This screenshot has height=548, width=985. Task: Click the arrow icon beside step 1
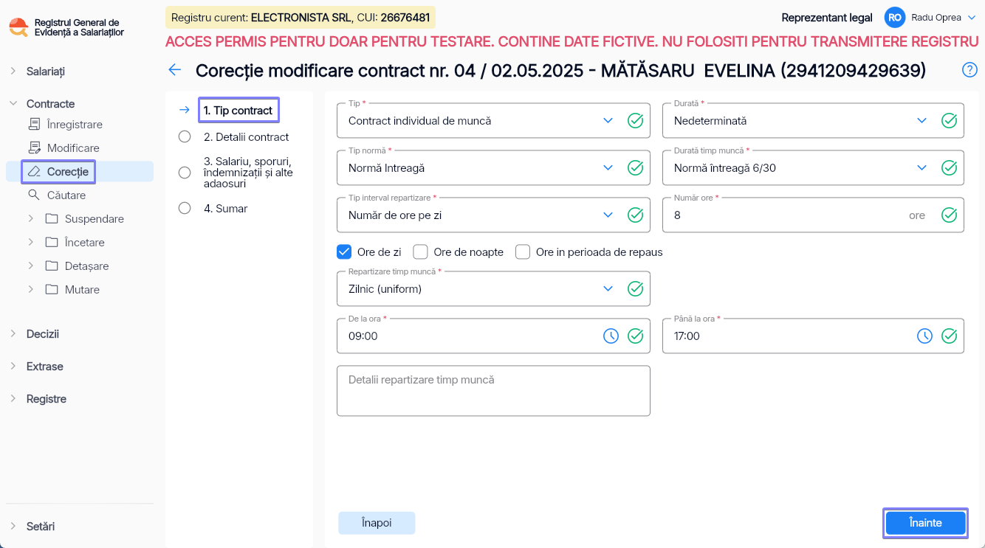(185, 110)
